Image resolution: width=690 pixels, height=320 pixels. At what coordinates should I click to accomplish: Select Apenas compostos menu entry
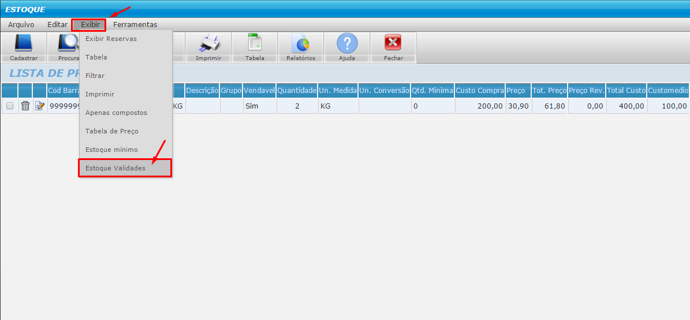click(x=116, y=113)
